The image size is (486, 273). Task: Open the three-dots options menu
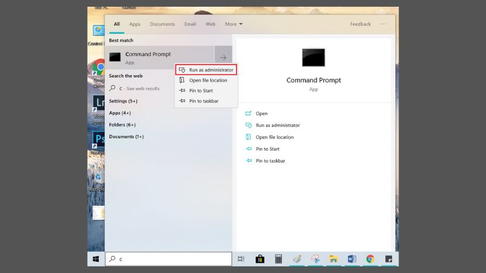click(x=383, y=24)
